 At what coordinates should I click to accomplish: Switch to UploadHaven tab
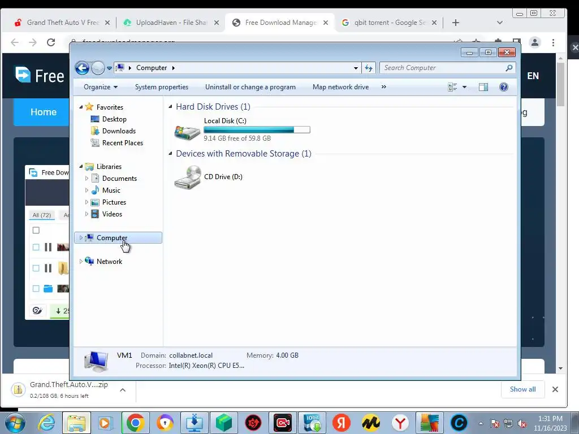tap(171, 23)
